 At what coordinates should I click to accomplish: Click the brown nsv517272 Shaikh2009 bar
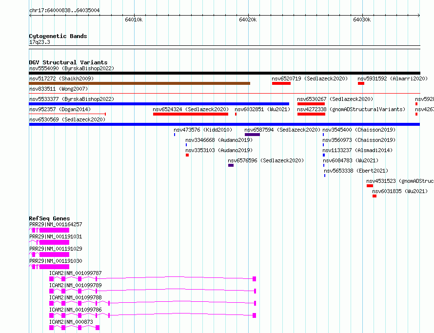click(x=139, y=83)
